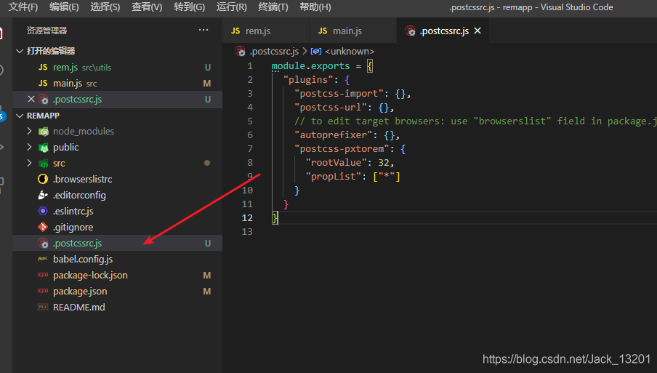Expand the src folder

pos(29,163)
